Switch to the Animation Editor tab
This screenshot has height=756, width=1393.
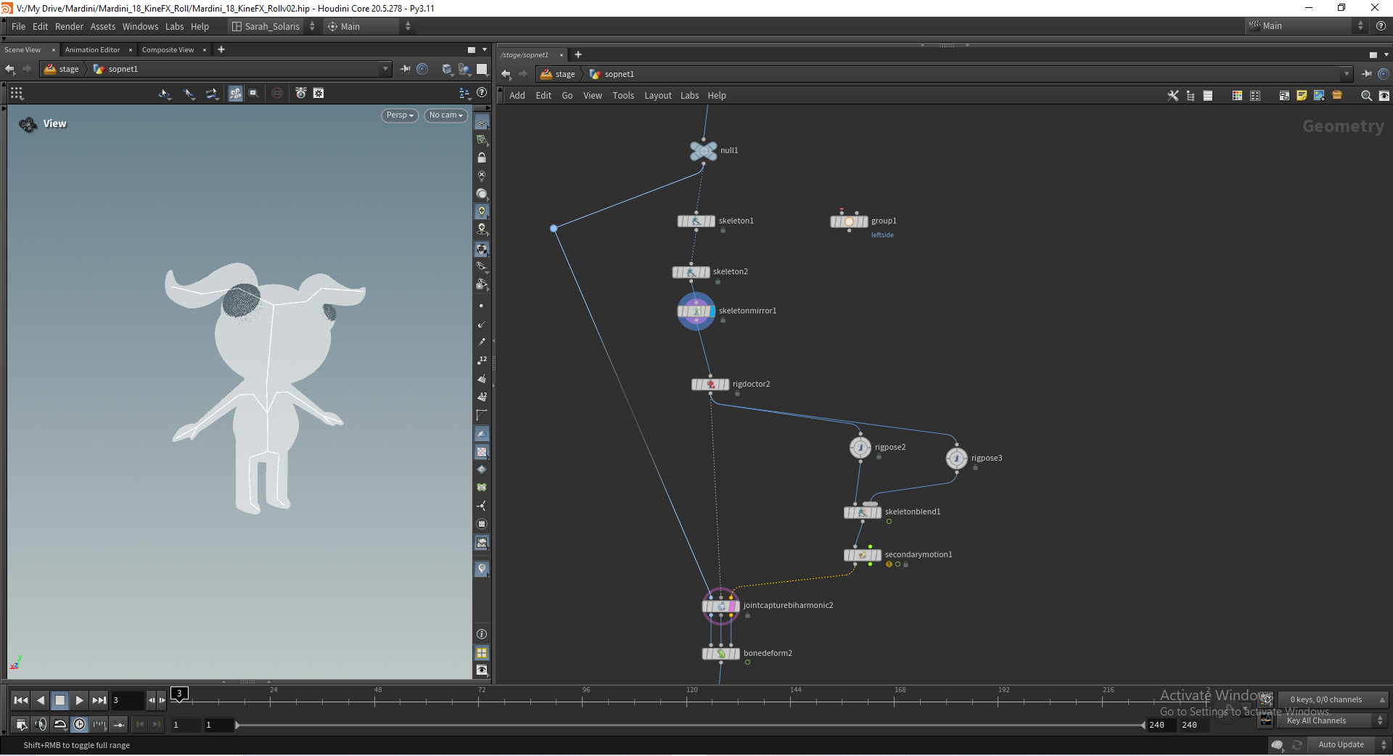[92, 50]
